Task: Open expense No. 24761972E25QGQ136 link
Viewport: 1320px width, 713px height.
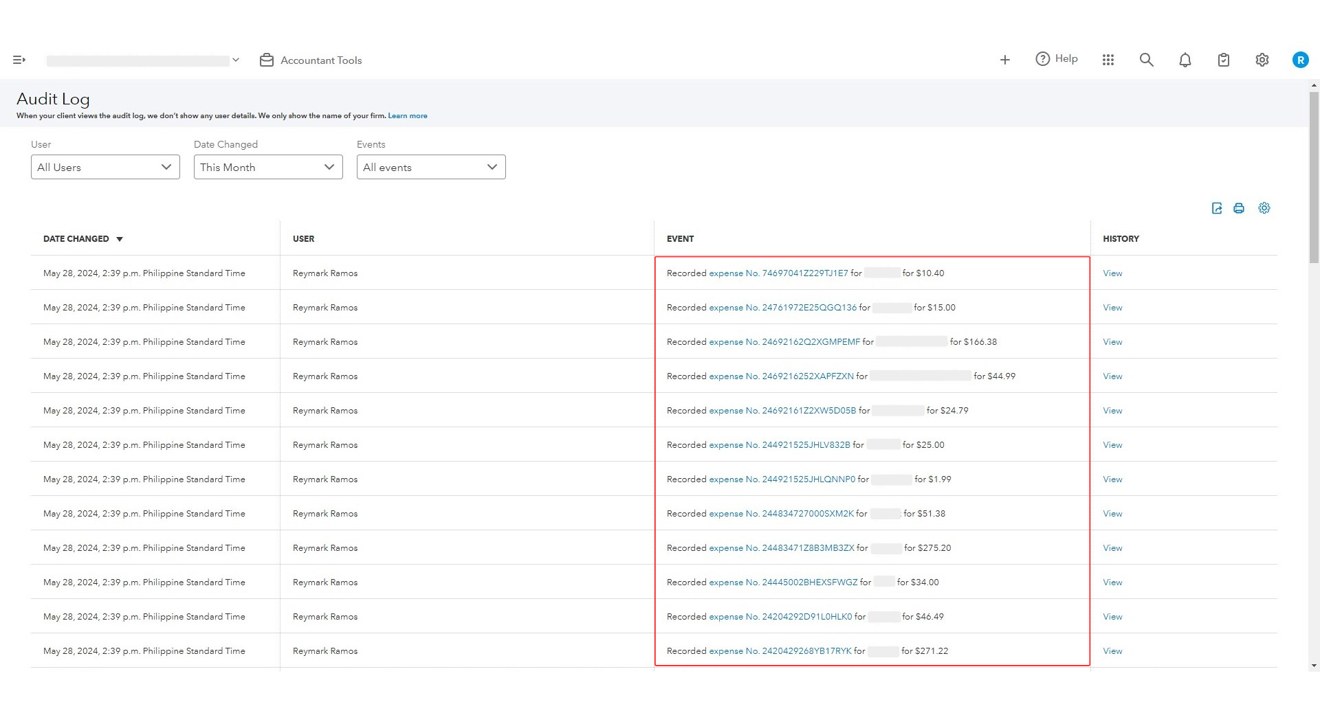Action: [783, 308]
